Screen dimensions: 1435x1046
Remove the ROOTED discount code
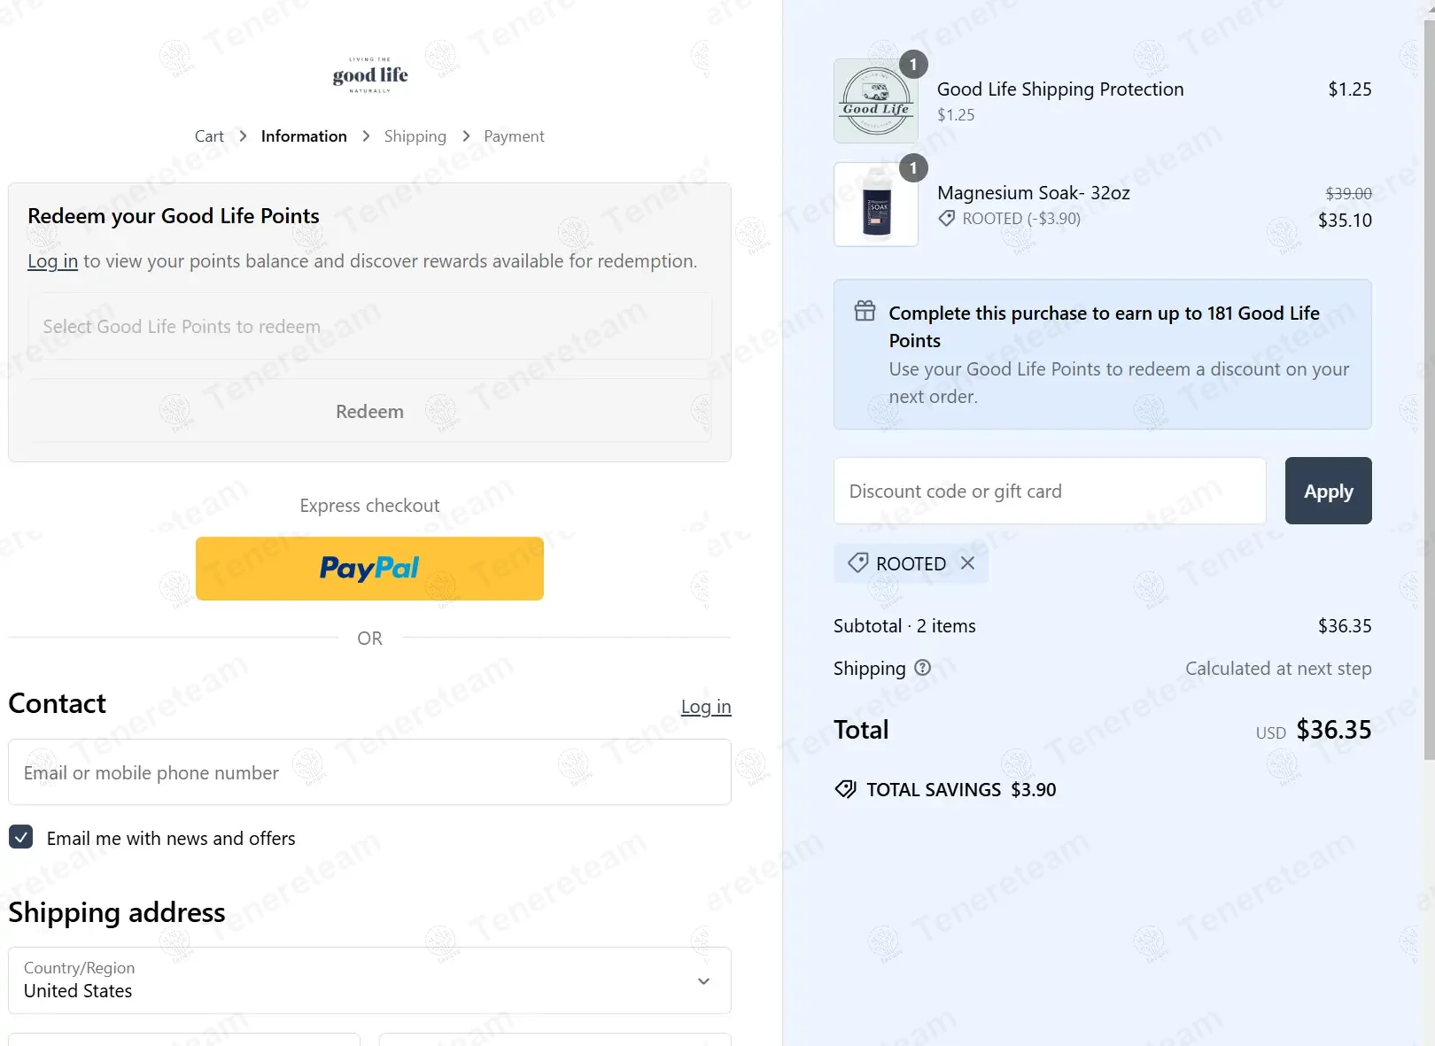tap(967, 563)
